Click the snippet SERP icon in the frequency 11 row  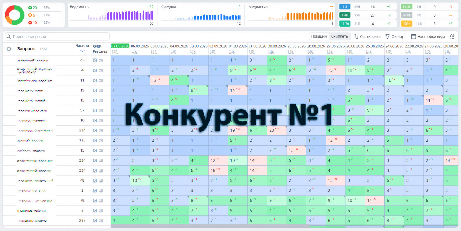pyautogui.click(x=101, y=80)
